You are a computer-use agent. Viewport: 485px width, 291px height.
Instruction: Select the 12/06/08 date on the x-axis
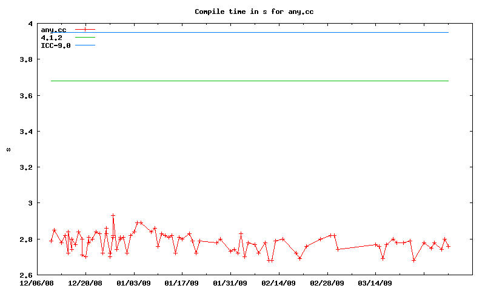point(37,283)
